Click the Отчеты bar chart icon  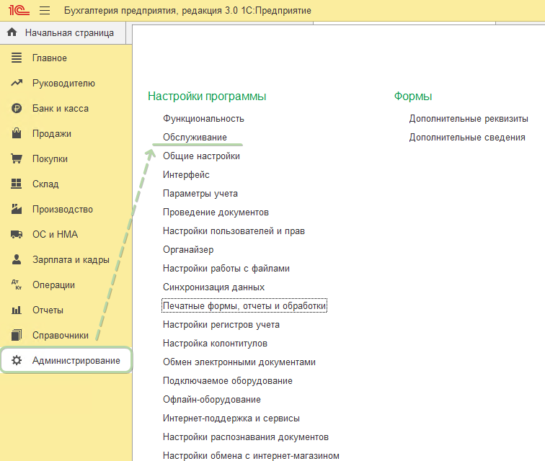[x=17, y=310]
